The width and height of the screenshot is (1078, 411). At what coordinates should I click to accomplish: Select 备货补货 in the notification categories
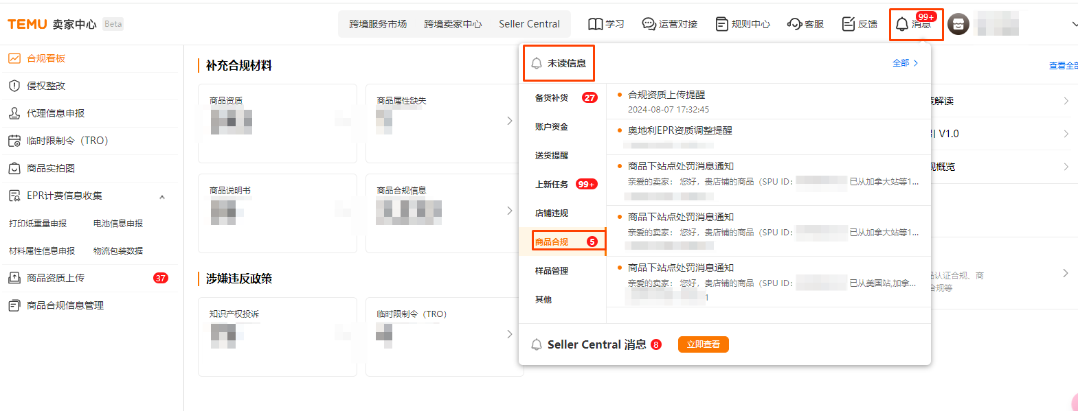tap(552, 97)
